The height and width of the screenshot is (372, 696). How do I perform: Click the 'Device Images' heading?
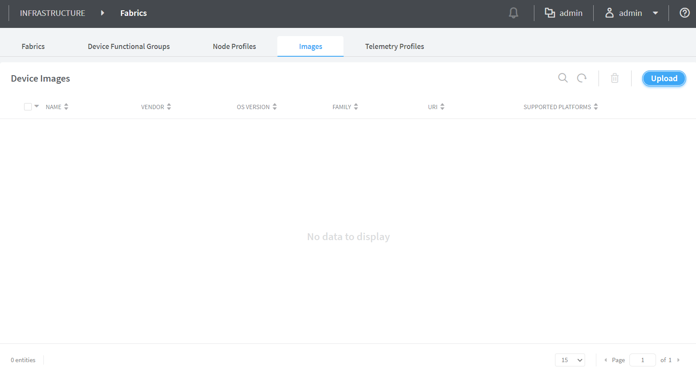[x=40, y=79]
